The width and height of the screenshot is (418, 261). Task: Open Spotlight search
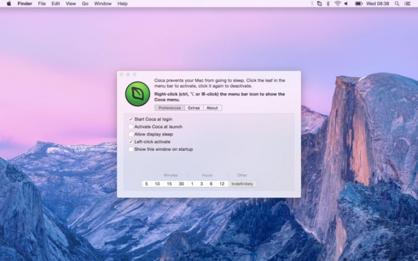pyautogui.click(x=397, y=3)
